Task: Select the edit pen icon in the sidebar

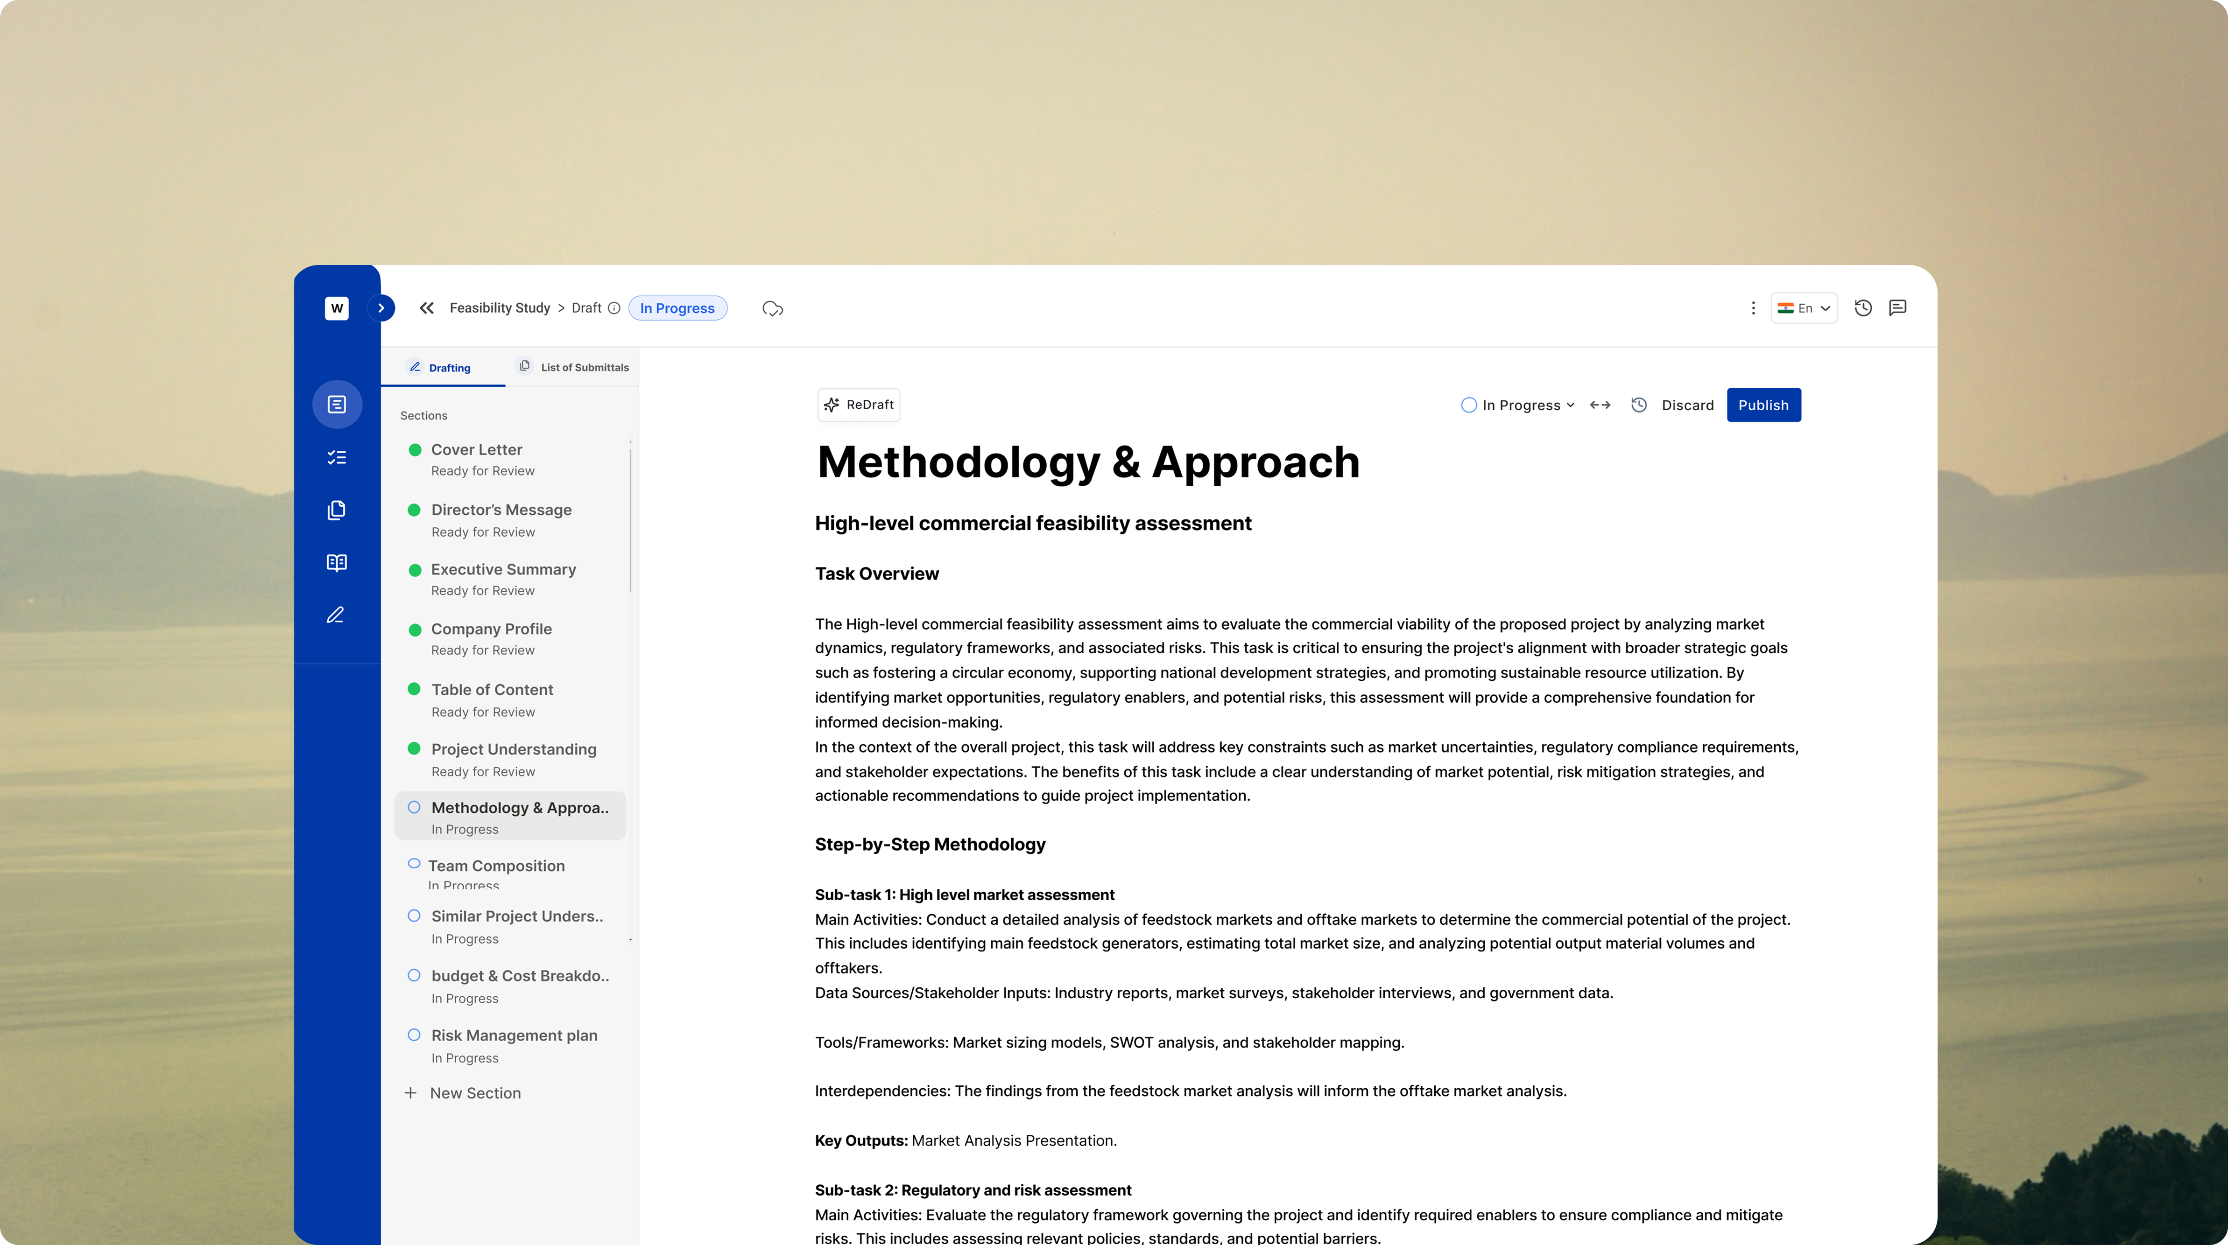Action: (x=337, y=615)
